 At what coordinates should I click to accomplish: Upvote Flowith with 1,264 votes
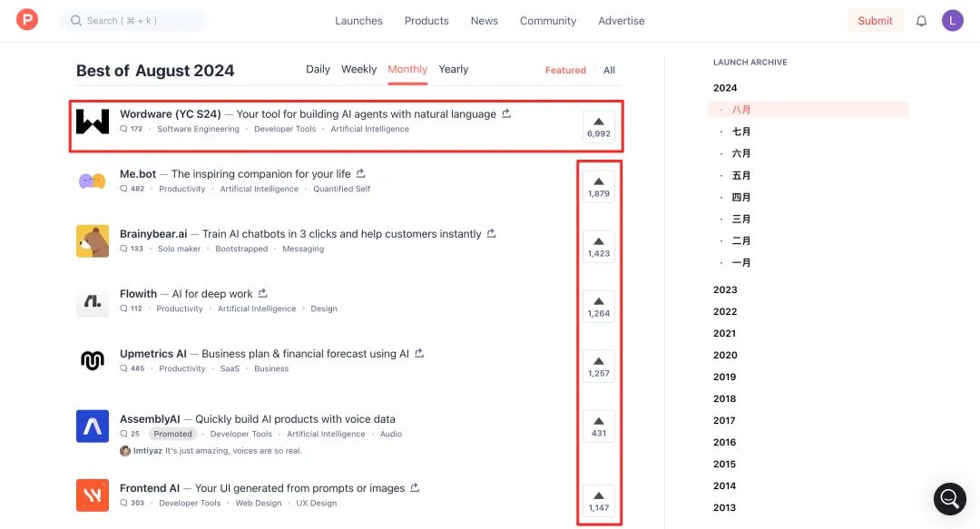(599, 307)
